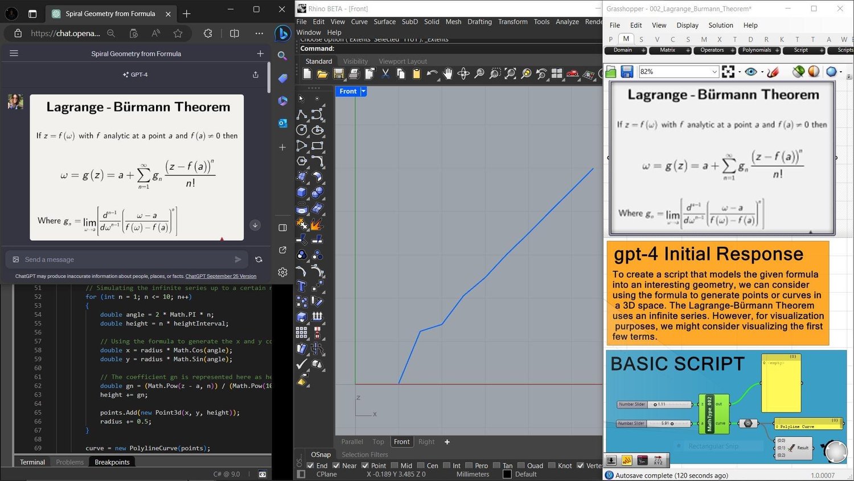Open a file with Rhino's folder icon
854x481 pixels.
coord(322,73)
